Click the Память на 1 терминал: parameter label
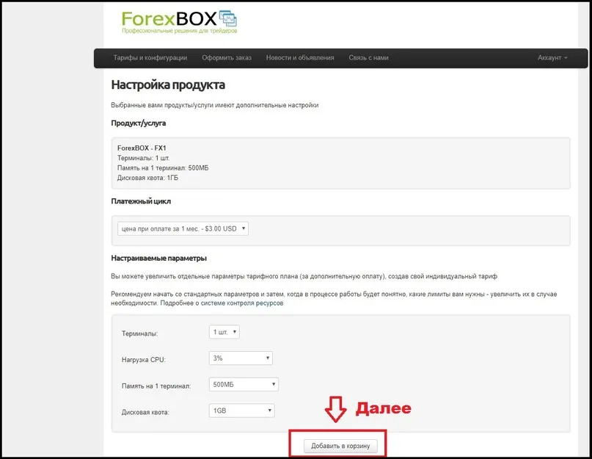Image resolution: width=592 pixels, height=459 pixels. point(156,386)
